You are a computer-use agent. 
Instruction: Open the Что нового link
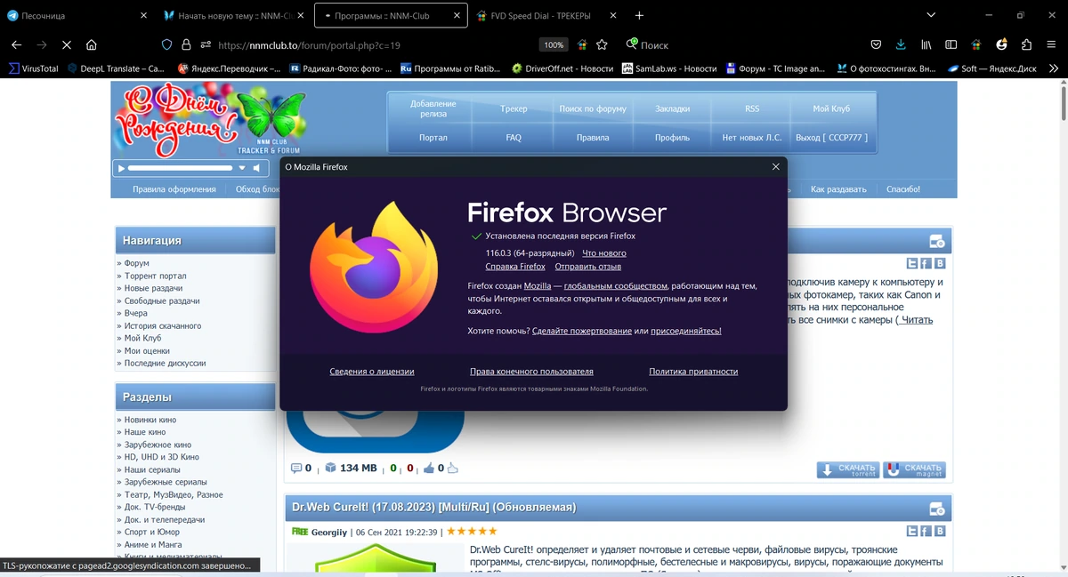pyautogui.click(x=604, y=253)
